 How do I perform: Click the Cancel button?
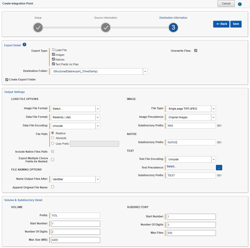click(x=226, y=4)
